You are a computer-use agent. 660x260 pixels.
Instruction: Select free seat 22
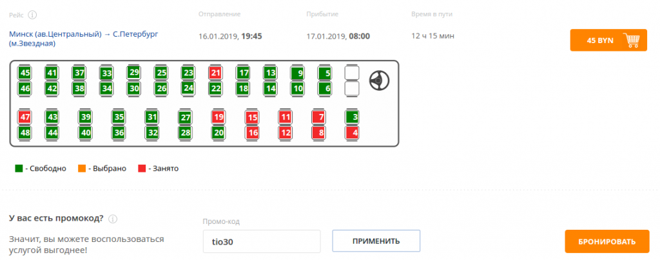click(x=215, y=88)
